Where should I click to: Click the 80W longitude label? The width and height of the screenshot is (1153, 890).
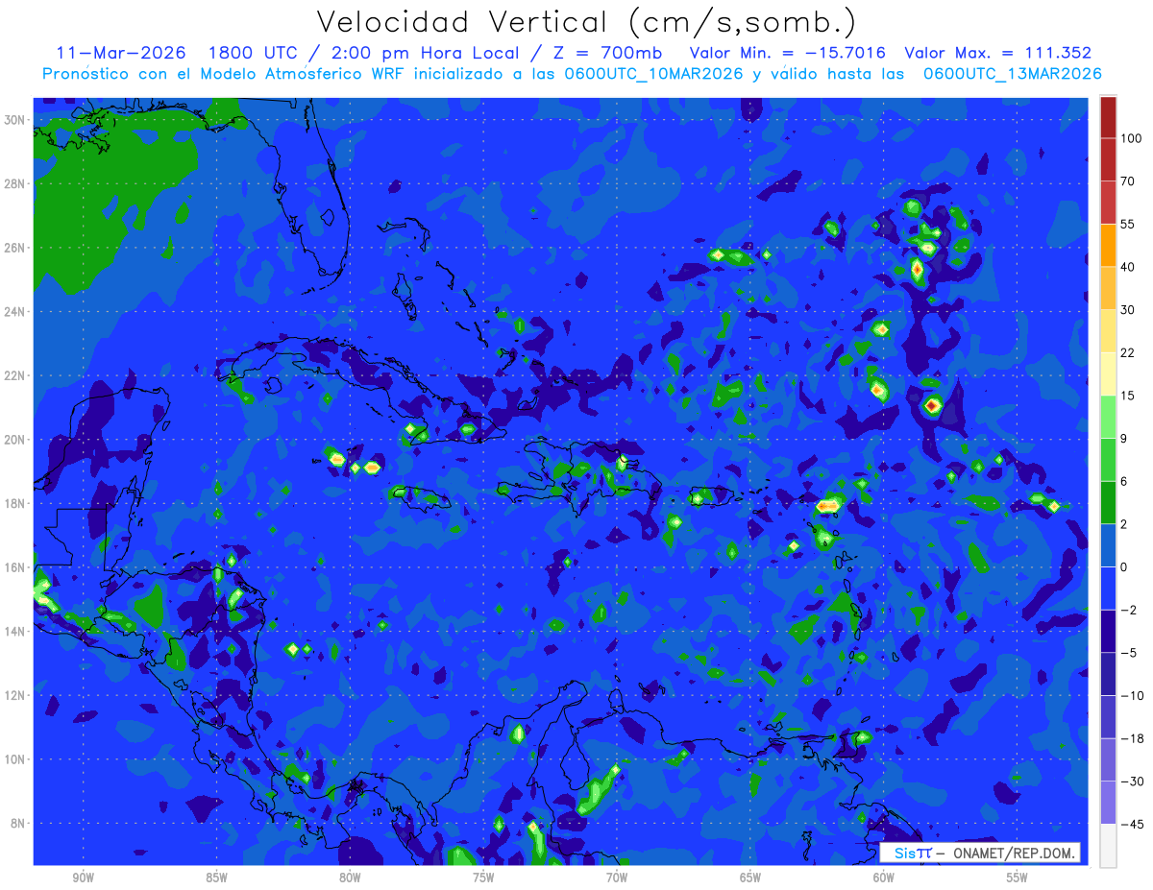[350, 878]
